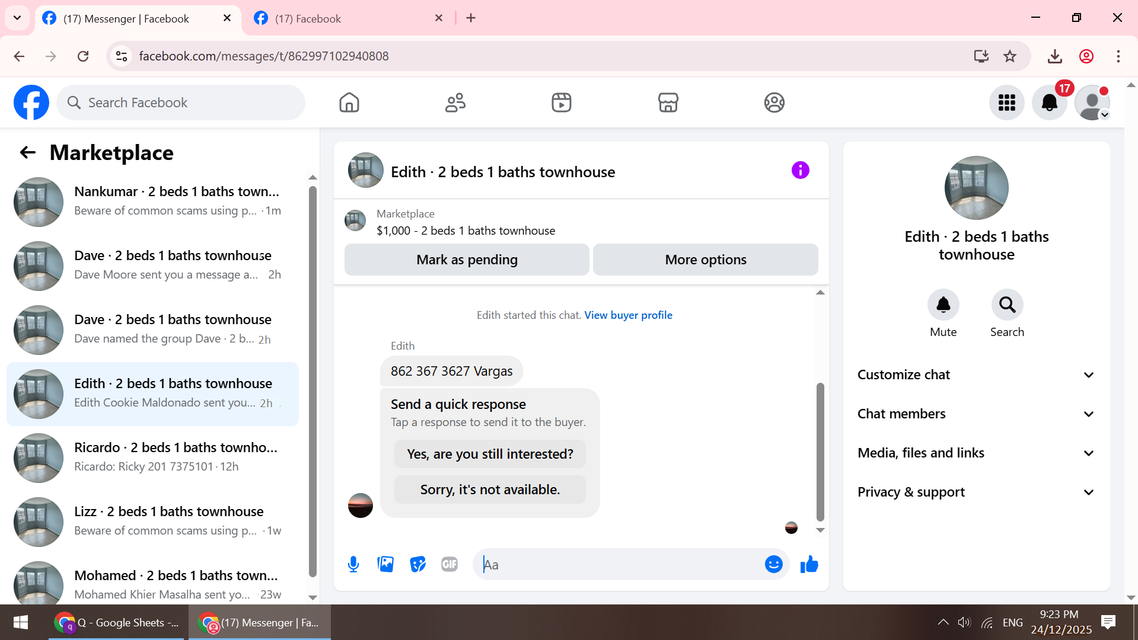1138x640 pixels.
Task: Expand the Customize chat section
Action: [976, 375]
